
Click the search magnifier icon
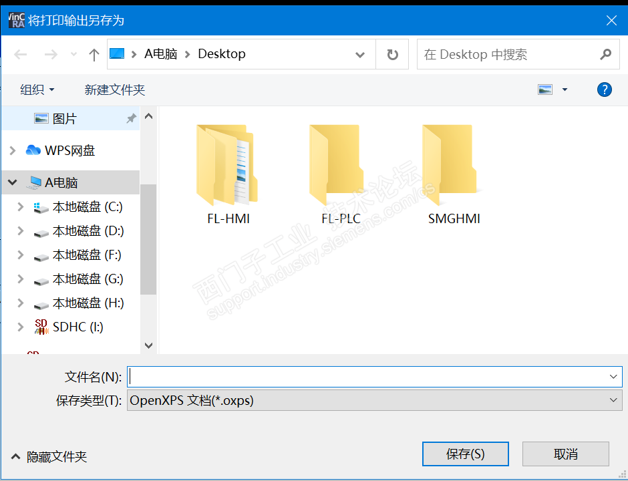click(x=605, y=54)
